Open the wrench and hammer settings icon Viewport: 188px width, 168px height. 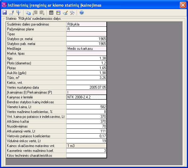click(72, 13)
